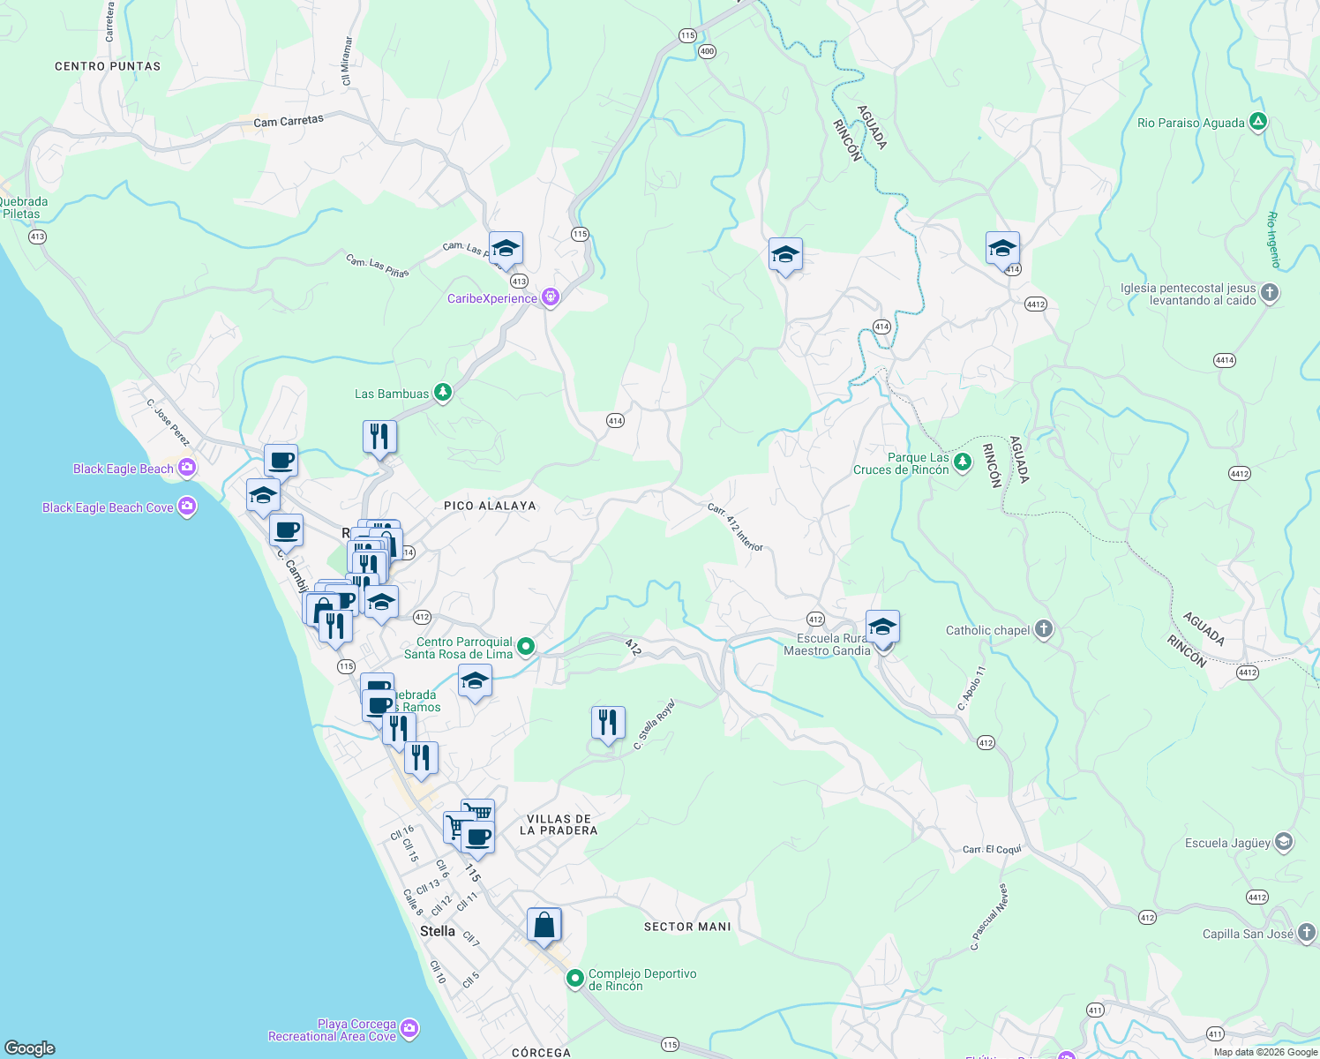Viewport: 1320px width, 1059px height.
Task: Open the Centro Parroquial Santa Rosa de Lima marker
Action: tap(526, 647)
